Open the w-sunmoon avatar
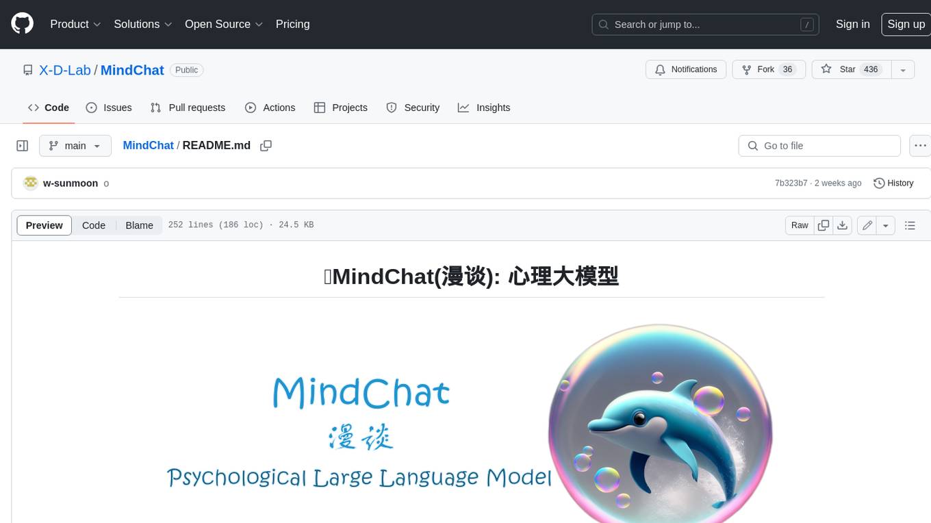The width and height of the screenshot is (931, 523). tap(30, 183)
